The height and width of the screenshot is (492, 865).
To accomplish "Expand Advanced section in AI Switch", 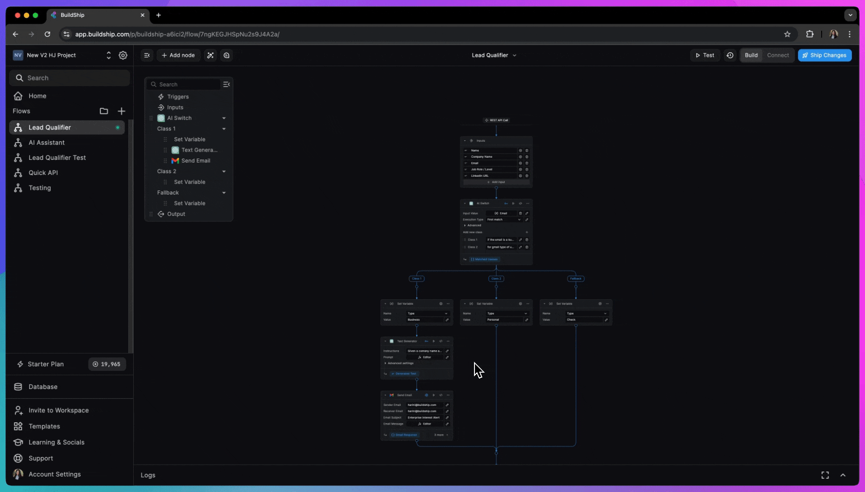I will tap(472, 225).
